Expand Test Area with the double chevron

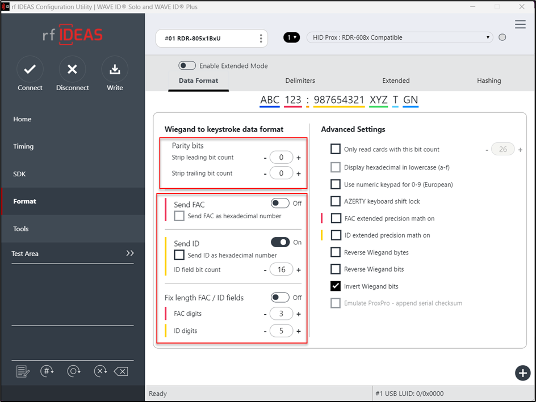click(130, 253)
